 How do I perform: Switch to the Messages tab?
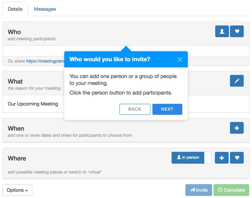click(45, 9)
